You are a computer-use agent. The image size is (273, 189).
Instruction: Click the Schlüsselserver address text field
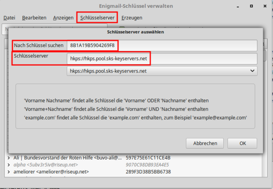click(x=162, y=59)
